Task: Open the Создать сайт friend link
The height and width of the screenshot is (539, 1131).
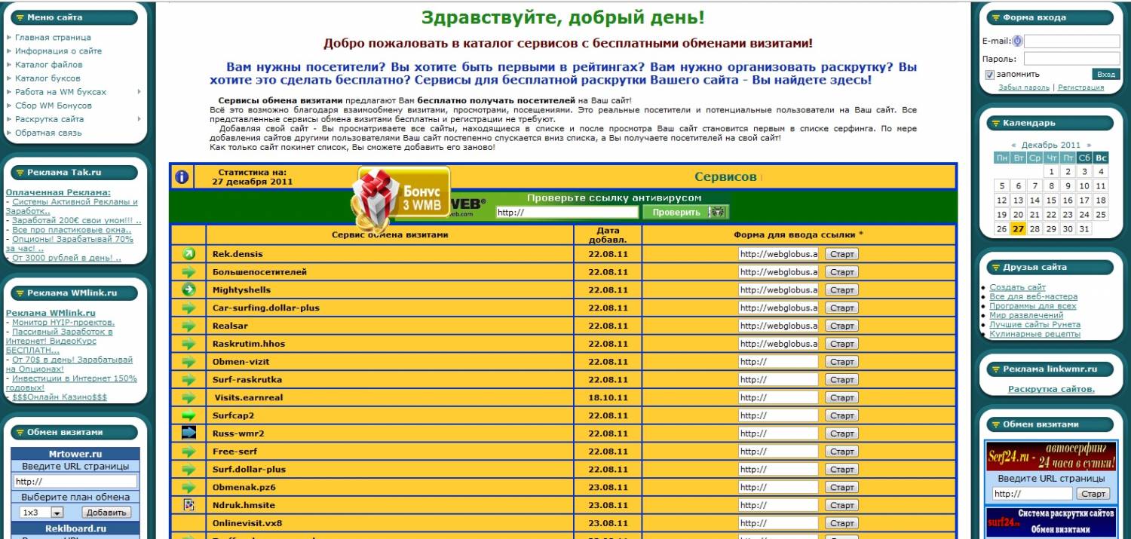Action: coord(1018,287)
